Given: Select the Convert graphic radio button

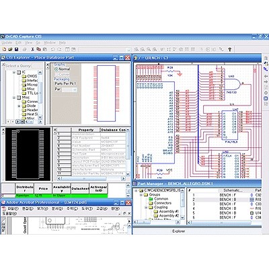Looking at the screenshot, I should 56,74.
